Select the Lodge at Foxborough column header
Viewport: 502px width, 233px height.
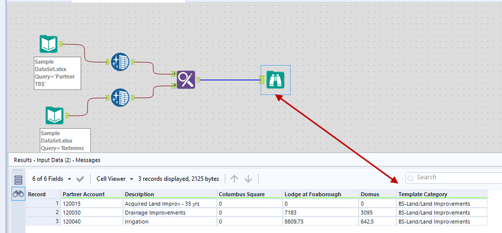(x=320, y=194)
